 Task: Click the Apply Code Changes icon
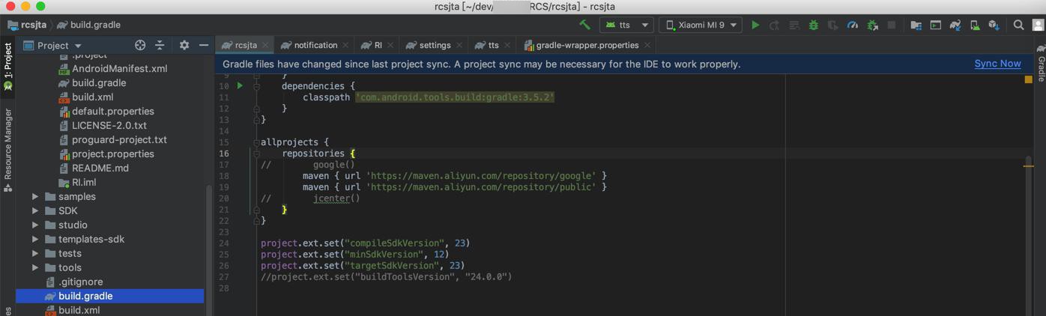(x=794, y=25)
